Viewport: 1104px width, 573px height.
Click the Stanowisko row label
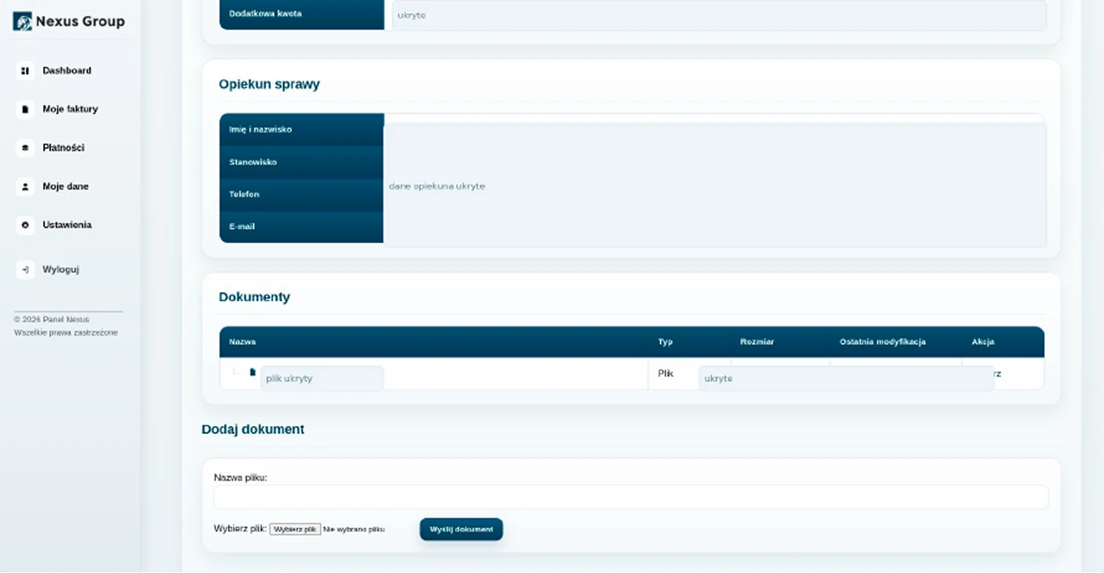[253, 162]
